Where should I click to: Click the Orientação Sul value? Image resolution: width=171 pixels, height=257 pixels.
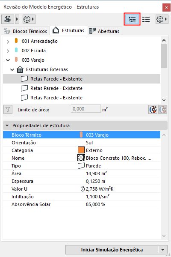click(x=89, y=143)
